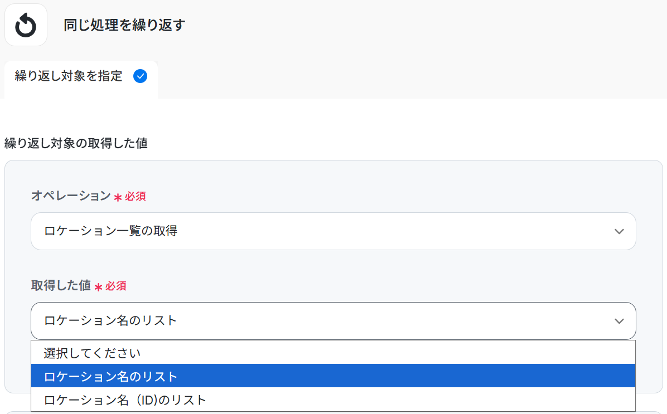Click the blue checkmark badge on tab

point(141,76)
